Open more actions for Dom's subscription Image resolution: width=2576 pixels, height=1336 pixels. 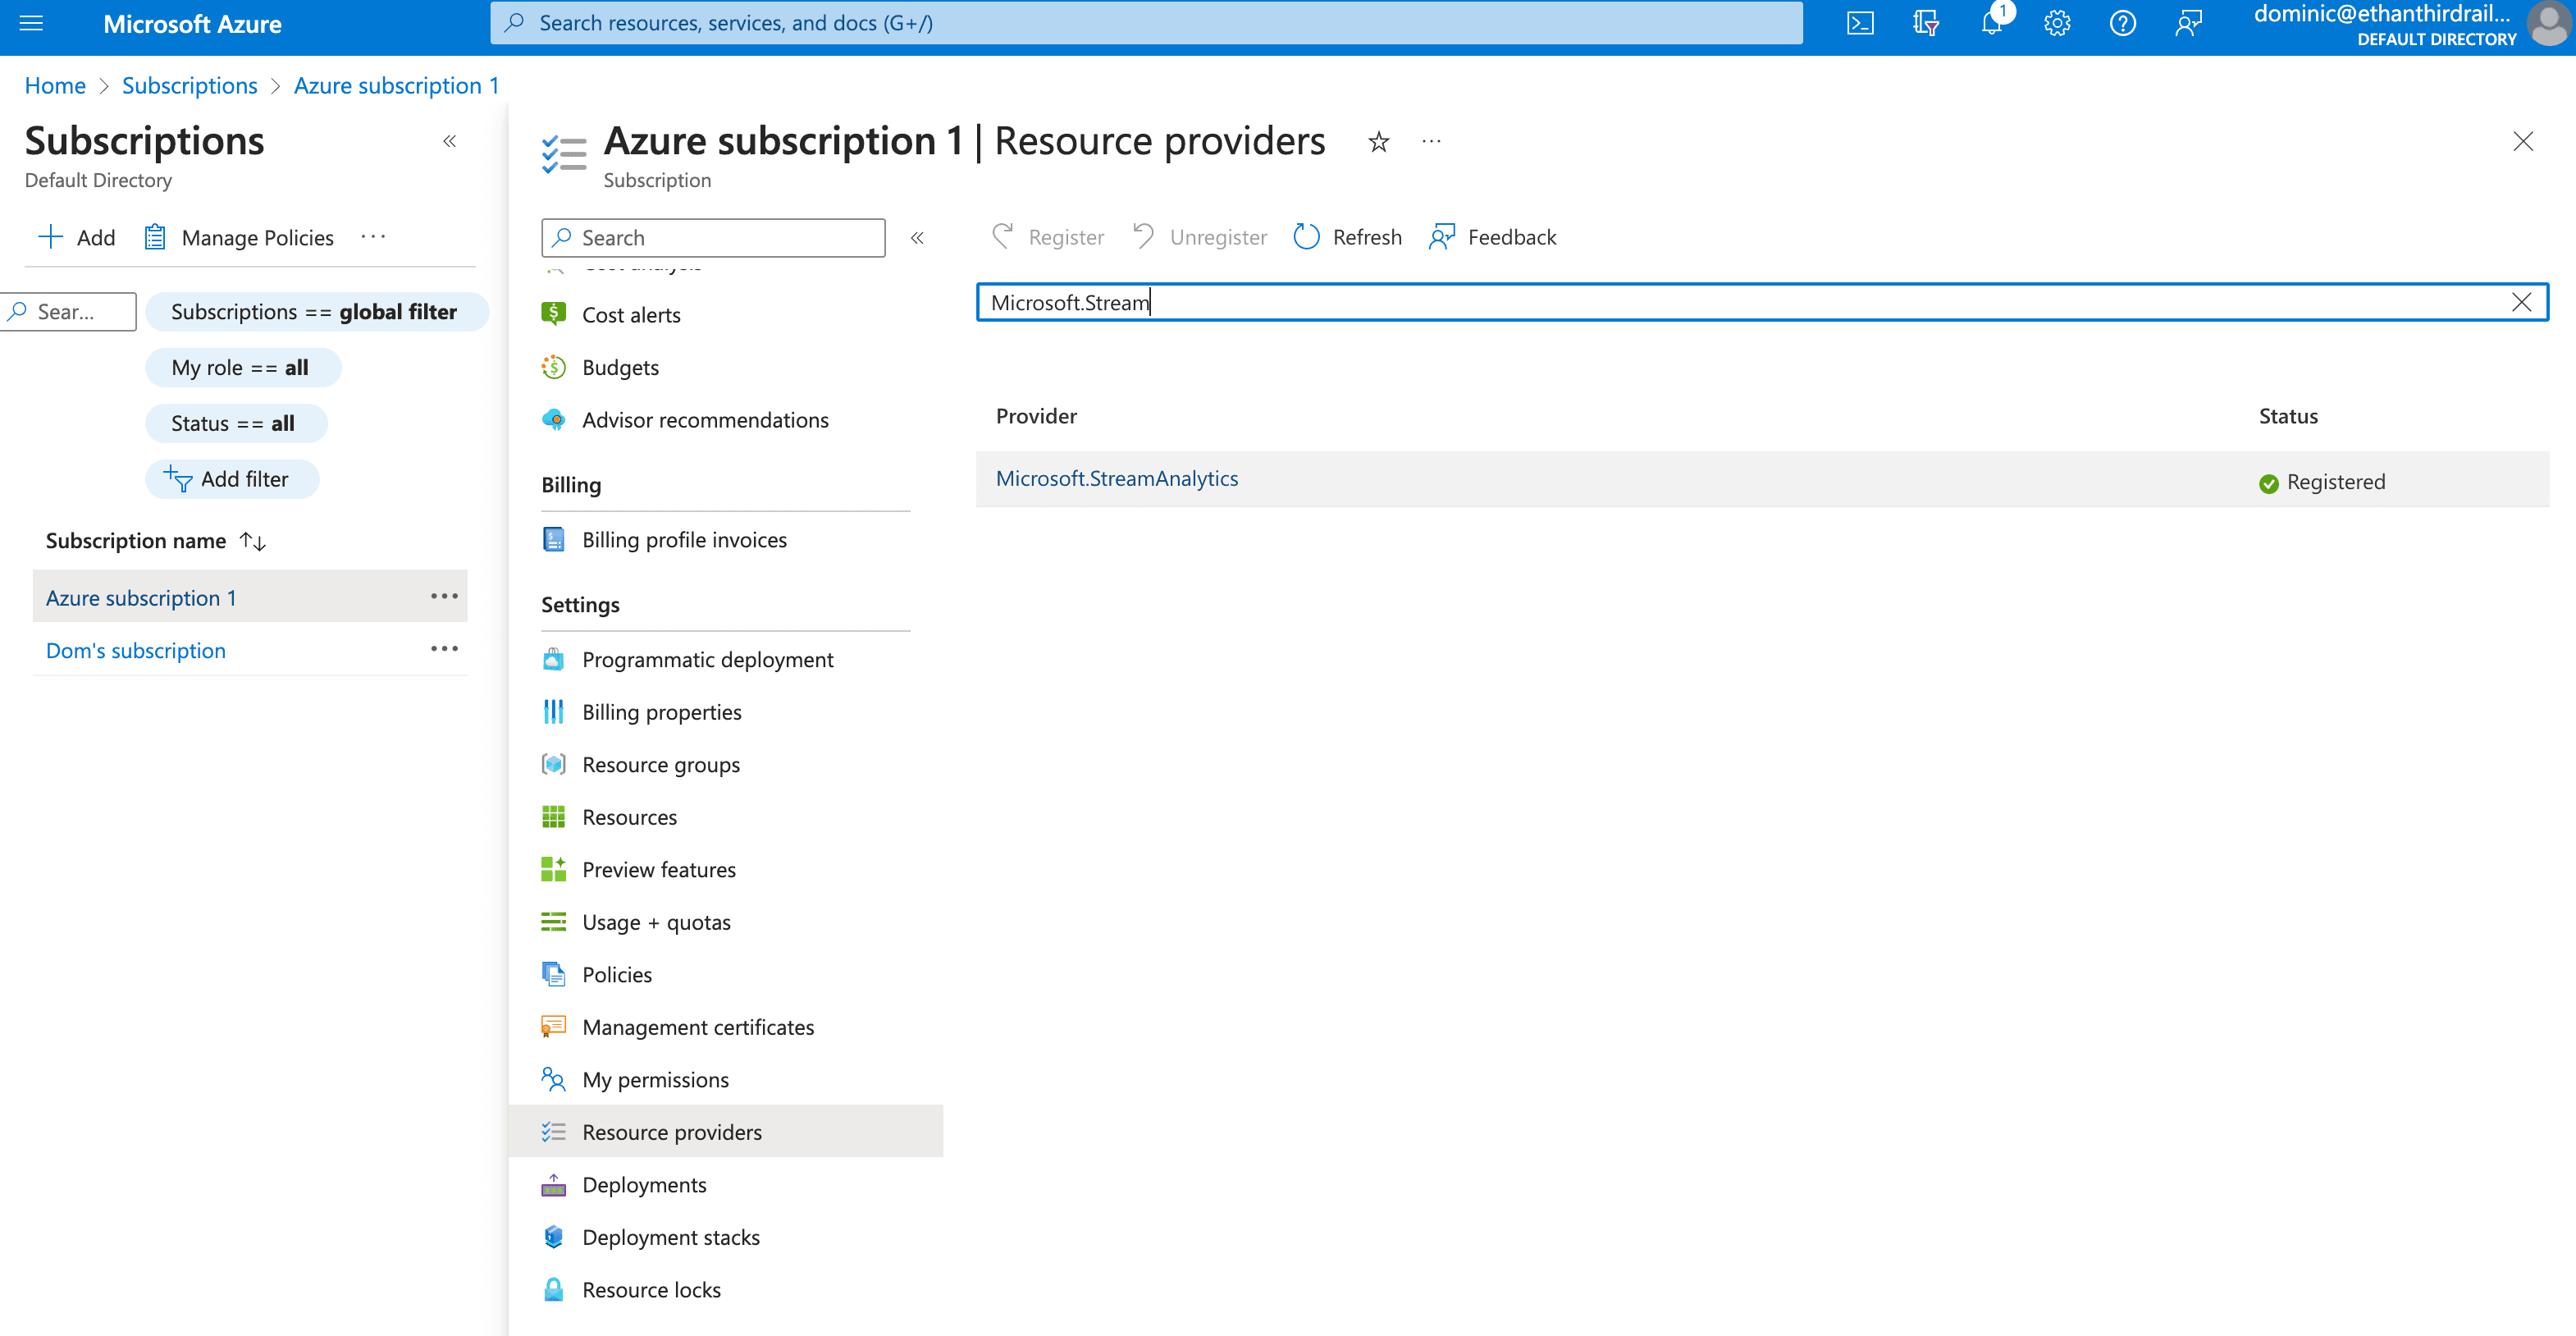pyautogui.click(x=444, y=649)
